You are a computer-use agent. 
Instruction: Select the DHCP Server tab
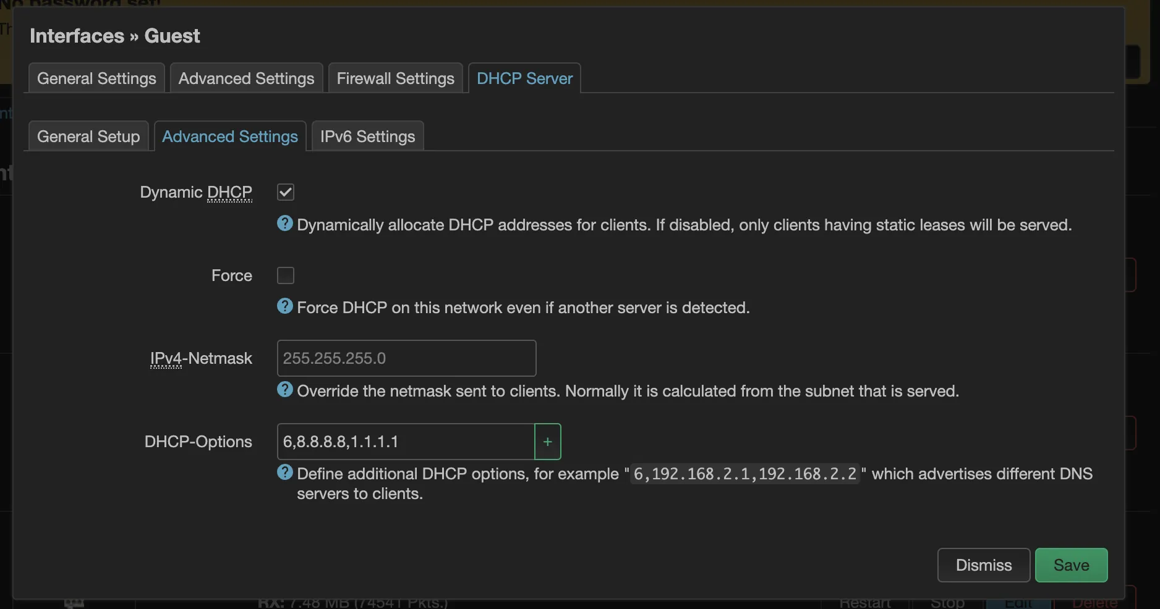point(524,78)
